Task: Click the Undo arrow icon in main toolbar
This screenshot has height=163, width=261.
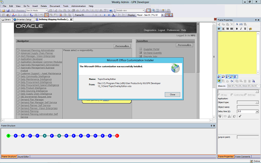Action: point(83,11)
